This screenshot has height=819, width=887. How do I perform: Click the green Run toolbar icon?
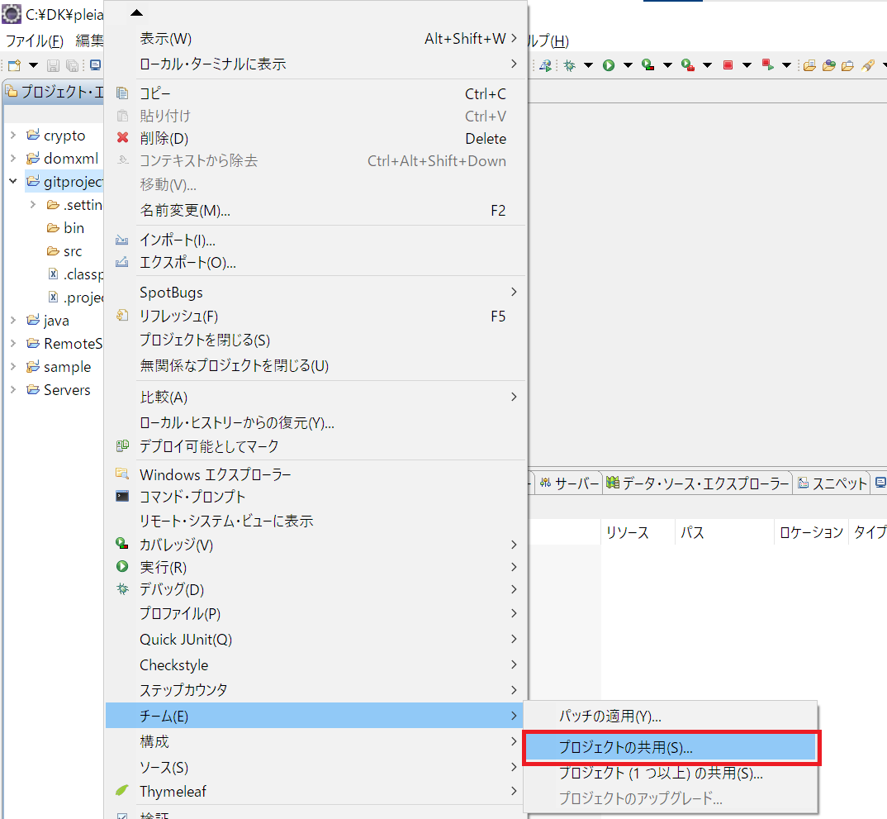[609, 65]
